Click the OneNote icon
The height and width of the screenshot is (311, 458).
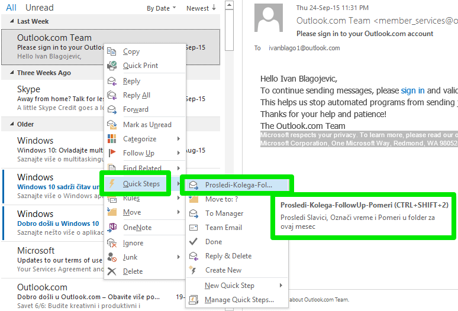[x=112, y=228]
